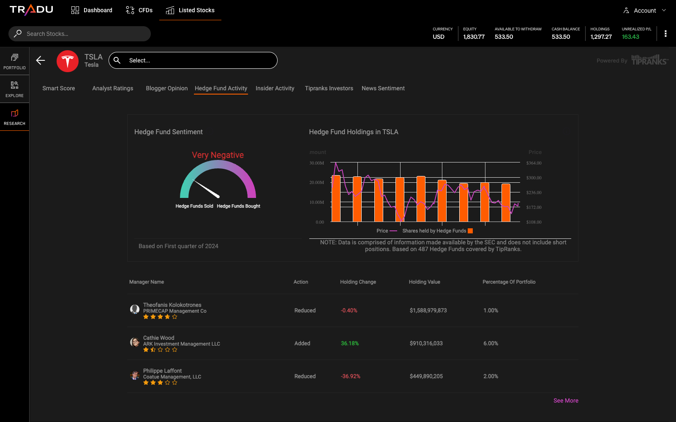
Task: Click the first orange bar in holdings chart
Action: [336, 199]
